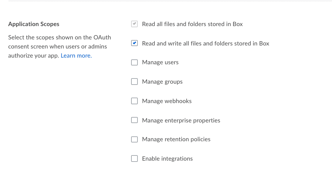Click the grayed-out Read all files checkbox
This screenshot has height=177, width=332.
coord(134,24)
